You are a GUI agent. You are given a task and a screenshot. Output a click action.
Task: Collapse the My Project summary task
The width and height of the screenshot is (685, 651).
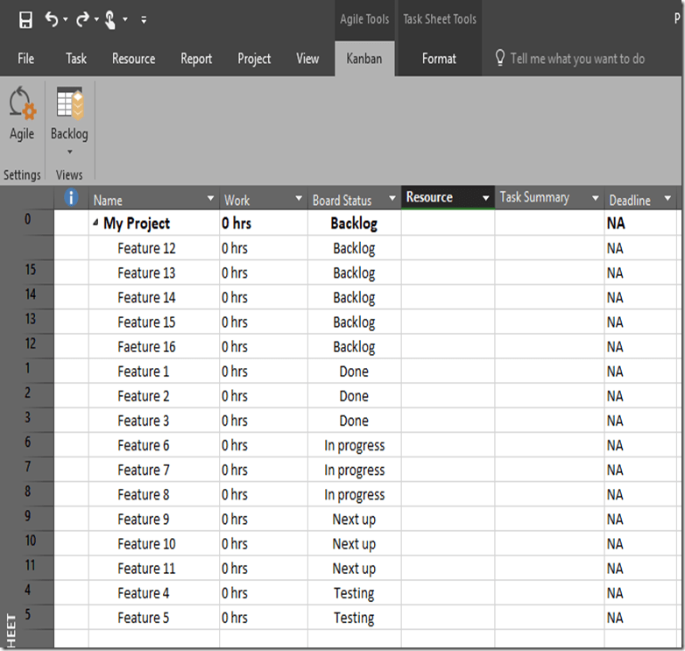pyautogui.click(x=95, y=224)
